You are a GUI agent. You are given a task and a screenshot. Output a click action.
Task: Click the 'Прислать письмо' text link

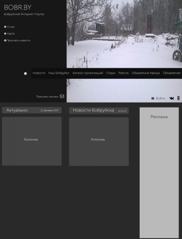point(47,97)
